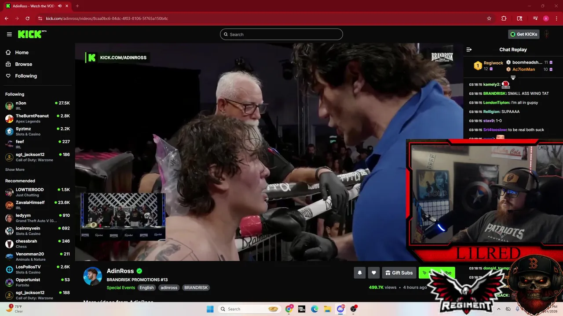Open a new browser tab
Screen dimensions: 563x316
[x=77, y=6]
